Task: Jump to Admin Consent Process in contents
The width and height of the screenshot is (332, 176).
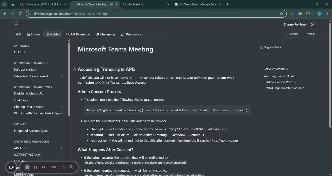Action: click(281, 82)
